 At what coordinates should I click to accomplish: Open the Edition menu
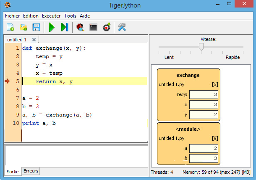pos(31,16)
